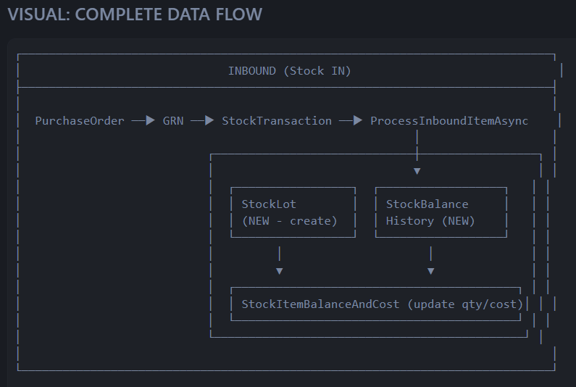Select the GRN label in the flow

[173, 121]
